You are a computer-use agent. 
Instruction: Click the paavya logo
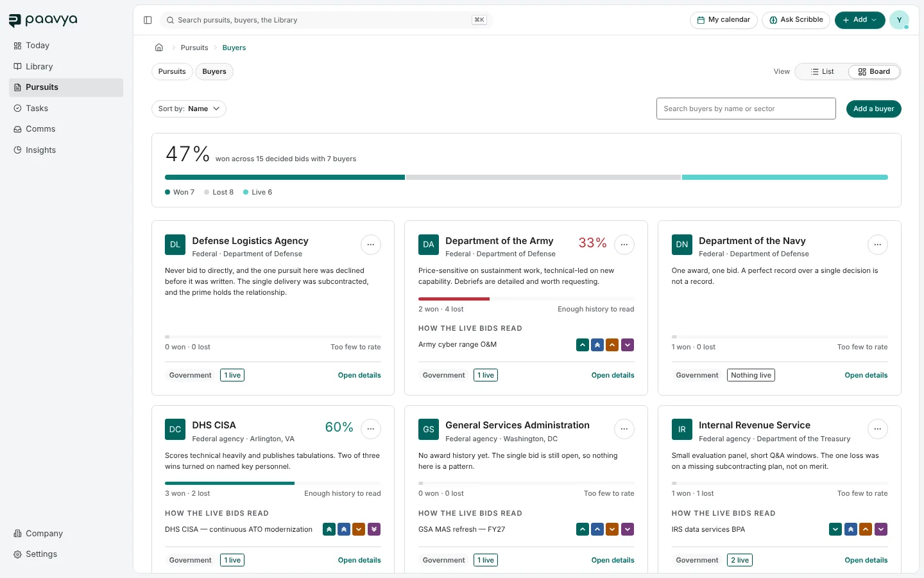(43, 21)
